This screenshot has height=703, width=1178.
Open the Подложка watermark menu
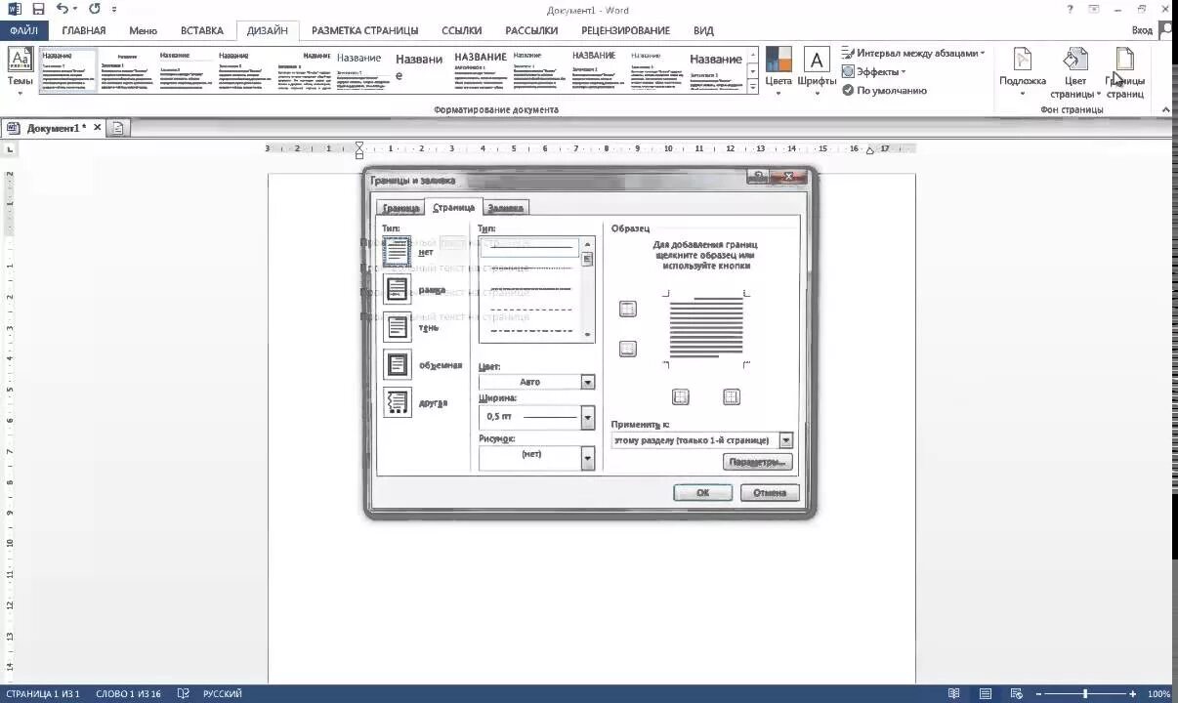tap(1023, 72)
